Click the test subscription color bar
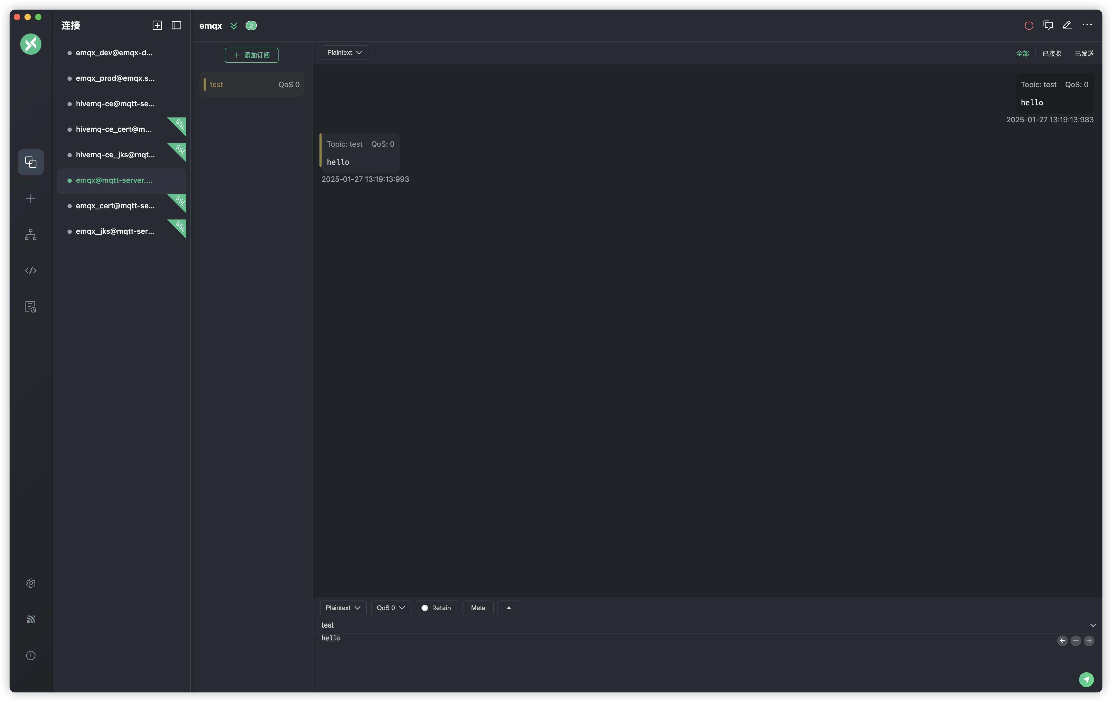 (x=205, y=84)
